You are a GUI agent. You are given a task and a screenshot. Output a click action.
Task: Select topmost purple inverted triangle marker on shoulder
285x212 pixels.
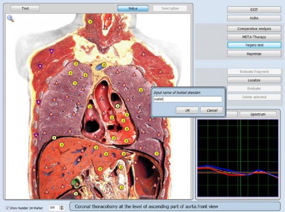click(51, 51)
